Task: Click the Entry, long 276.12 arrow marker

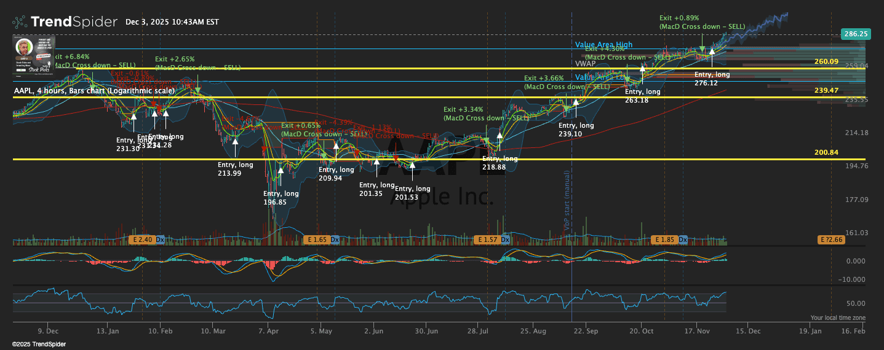Action: pos(712,53)
